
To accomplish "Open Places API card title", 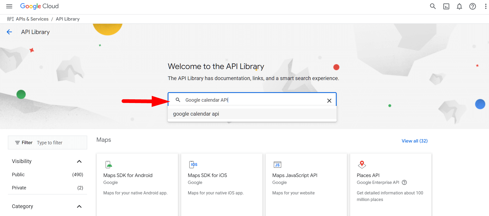I will 368,175.
